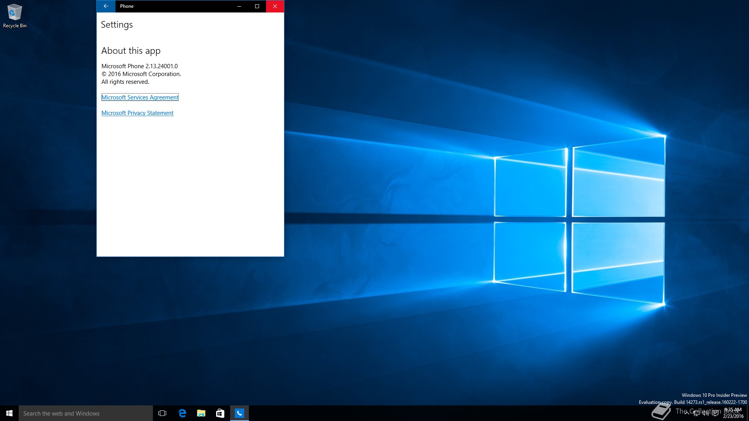
Task: Open the volume control tray icon
Action: (x=705, y=413)
